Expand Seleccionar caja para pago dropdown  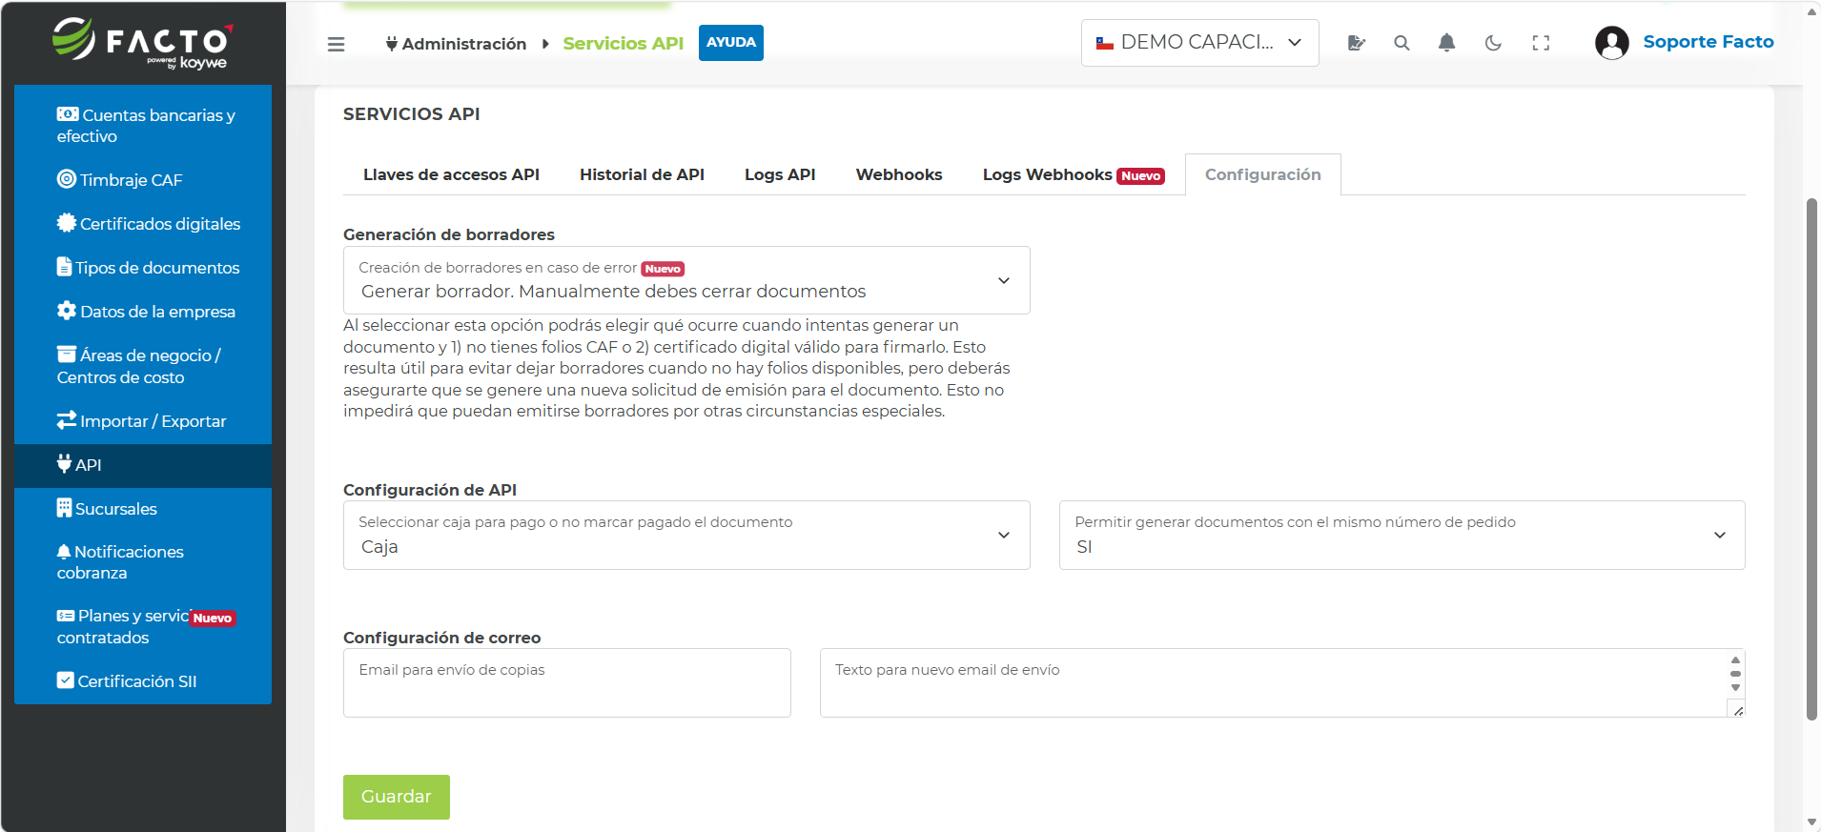(686, 536)
